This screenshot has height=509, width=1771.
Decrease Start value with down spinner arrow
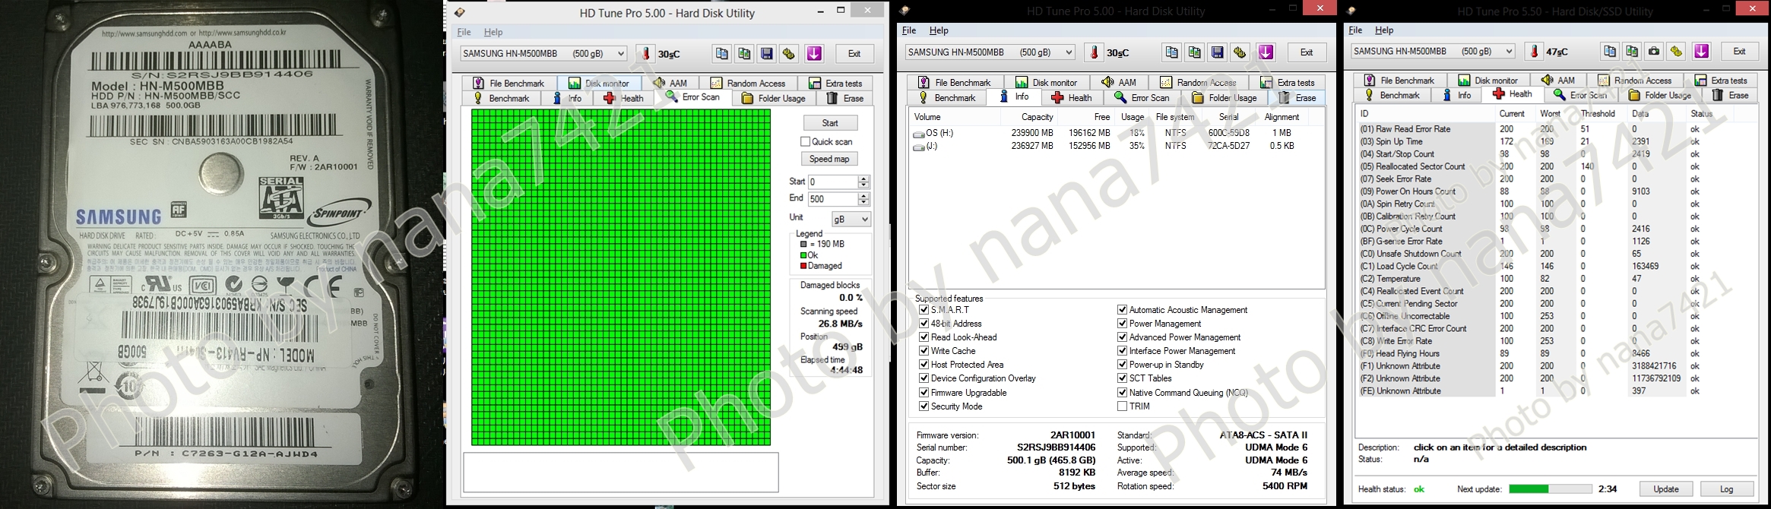point(863,185)
